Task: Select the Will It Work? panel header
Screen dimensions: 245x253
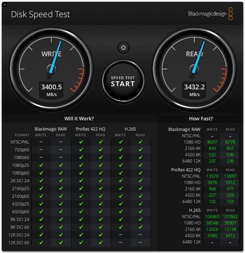Action: 79,119
